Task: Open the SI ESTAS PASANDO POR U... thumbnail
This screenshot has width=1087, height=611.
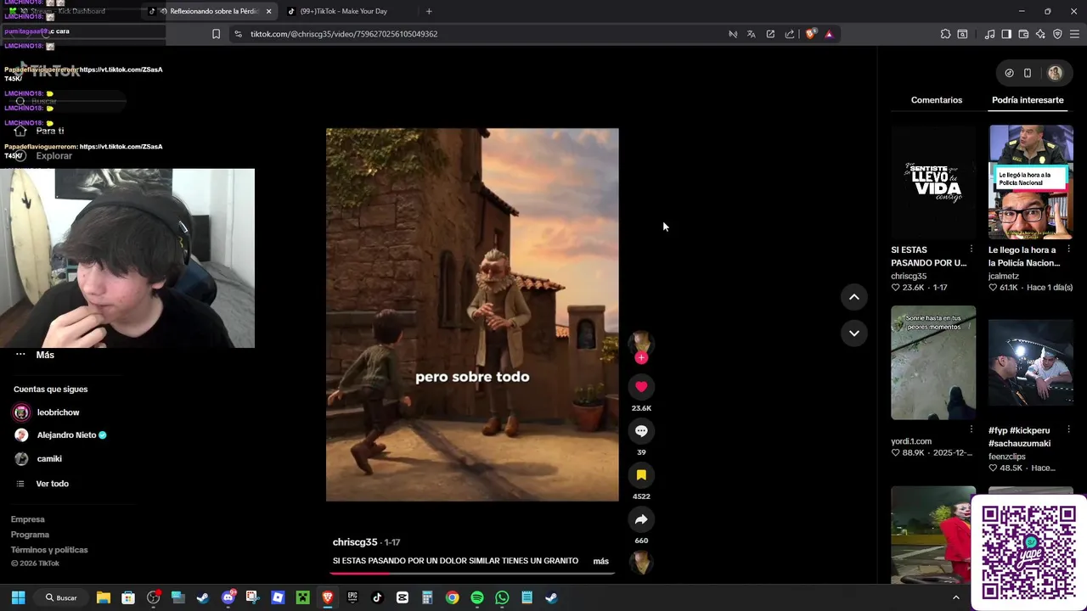Action: point(933,182)
